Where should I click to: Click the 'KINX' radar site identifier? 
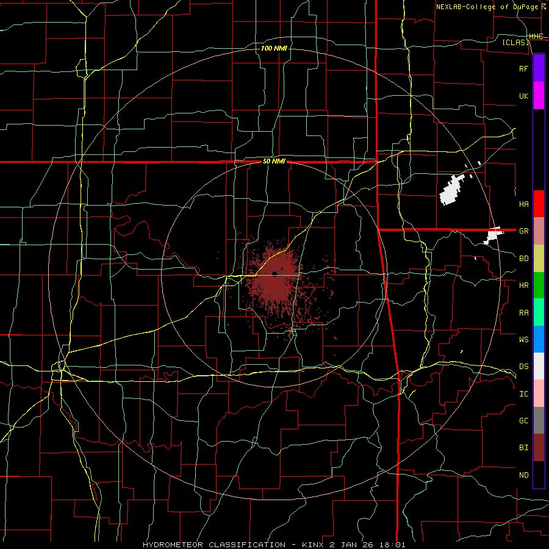coord(313,545)
